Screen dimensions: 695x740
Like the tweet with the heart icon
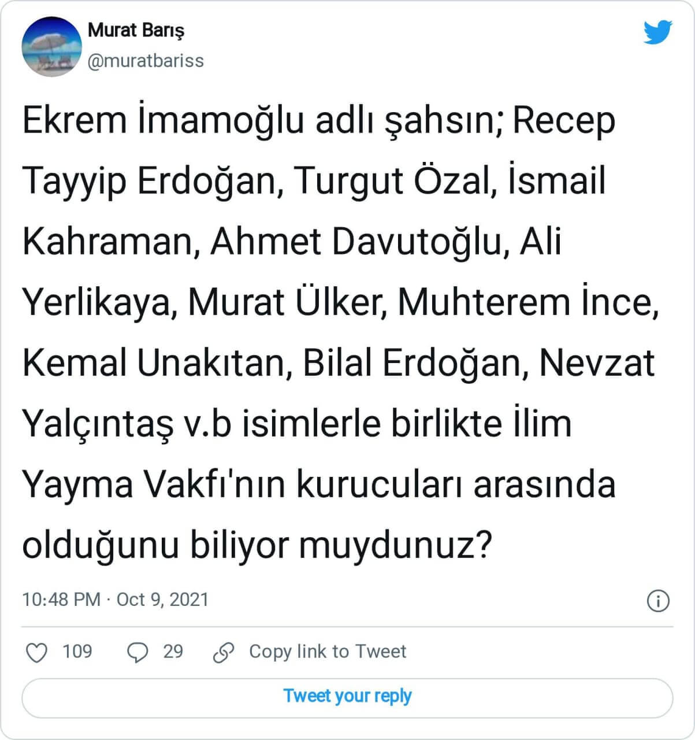click(38, 652)
